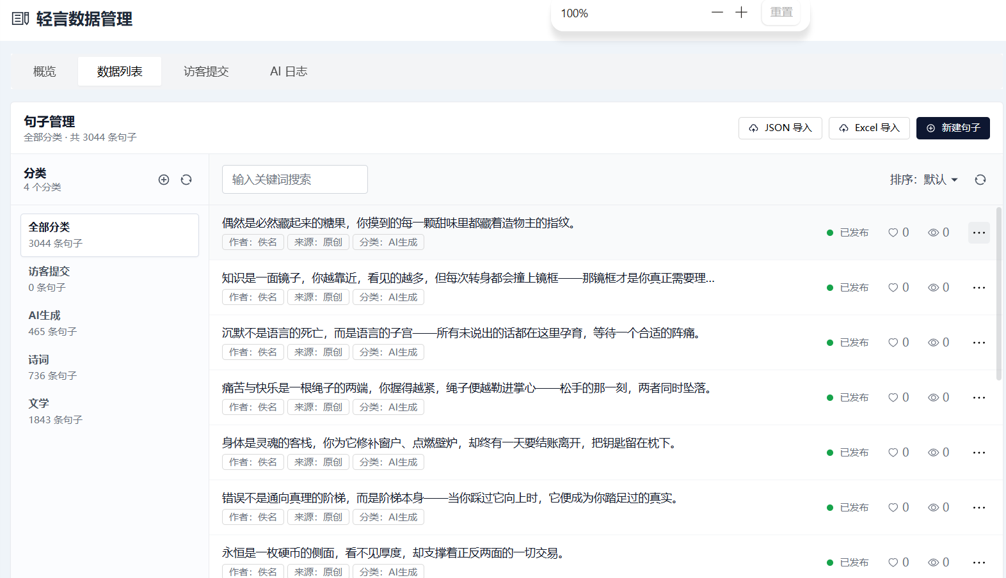
Task: Add a new category with the plus-circle icon
Action: click(164, 180)
